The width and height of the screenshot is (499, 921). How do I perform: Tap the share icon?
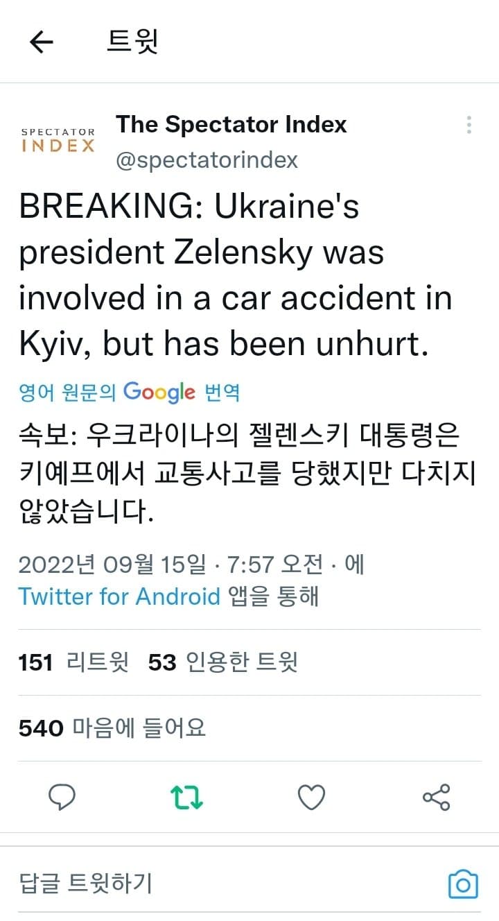point(437,798)
